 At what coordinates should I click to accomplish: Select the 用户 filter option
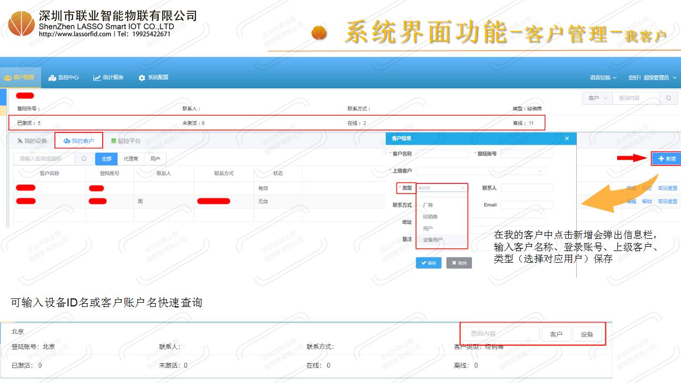click(x=155, y=159)
